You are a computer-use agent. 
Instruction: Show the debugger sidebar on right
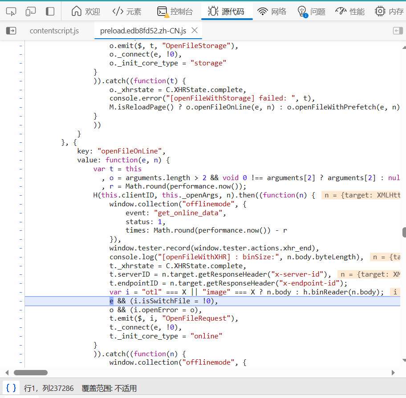398,31
